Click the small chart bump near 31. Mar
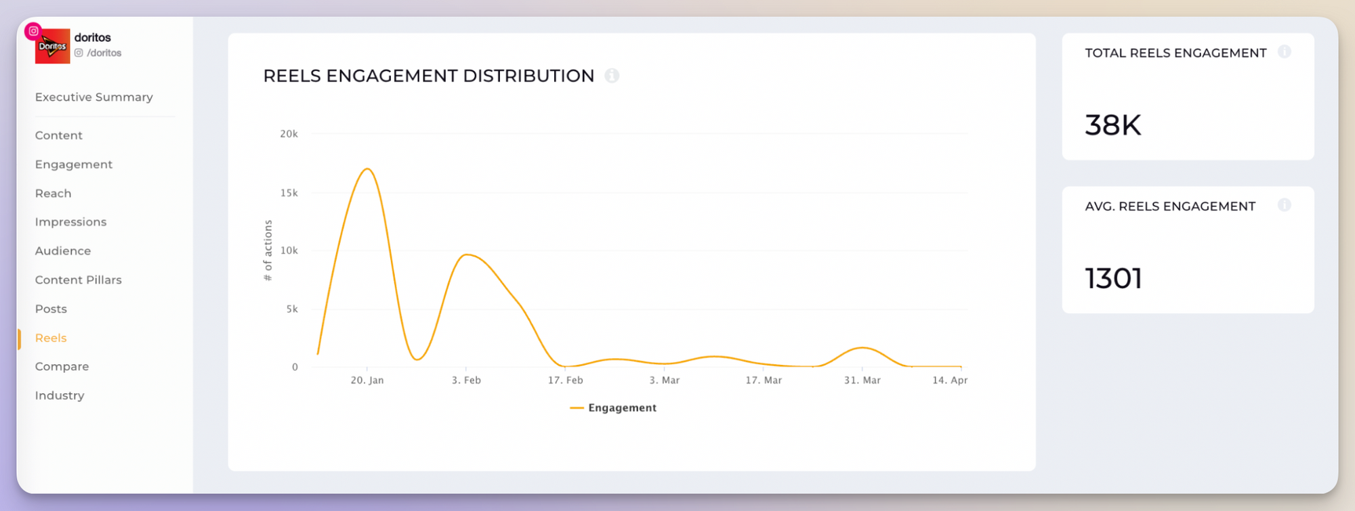This screenshot has width=1355, height=511. click(x=862, y=348)
